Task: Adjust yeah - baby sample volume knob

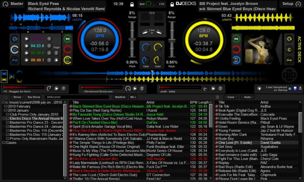Action: click(x=206, y=88)
